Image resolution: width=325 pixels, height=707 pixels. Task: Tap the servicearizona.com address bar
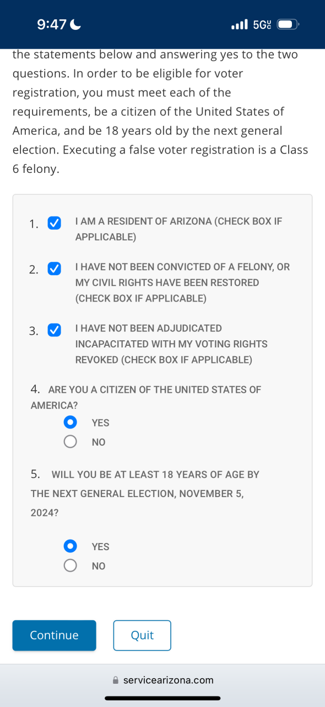(162, 680)
